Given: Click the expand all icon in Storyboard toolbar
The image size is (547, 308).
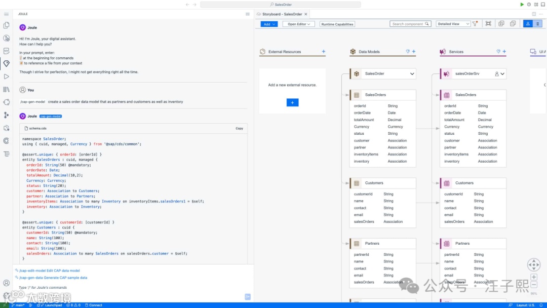Looking at the screenshot, I should (501, 24).
